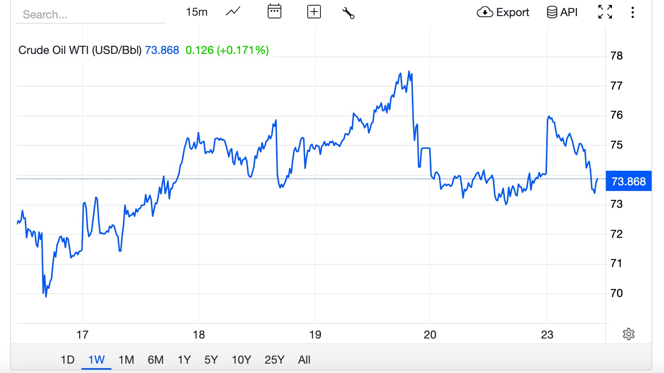
Task: Show All available history
Action: tap(304, 360)
